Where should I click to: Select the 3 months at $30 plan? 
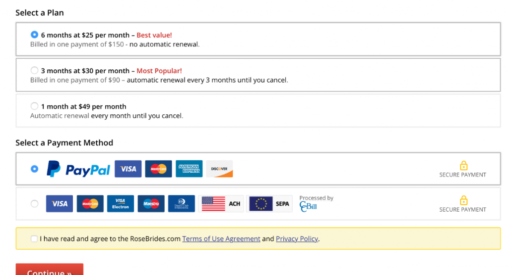click(x=34, y=70)
